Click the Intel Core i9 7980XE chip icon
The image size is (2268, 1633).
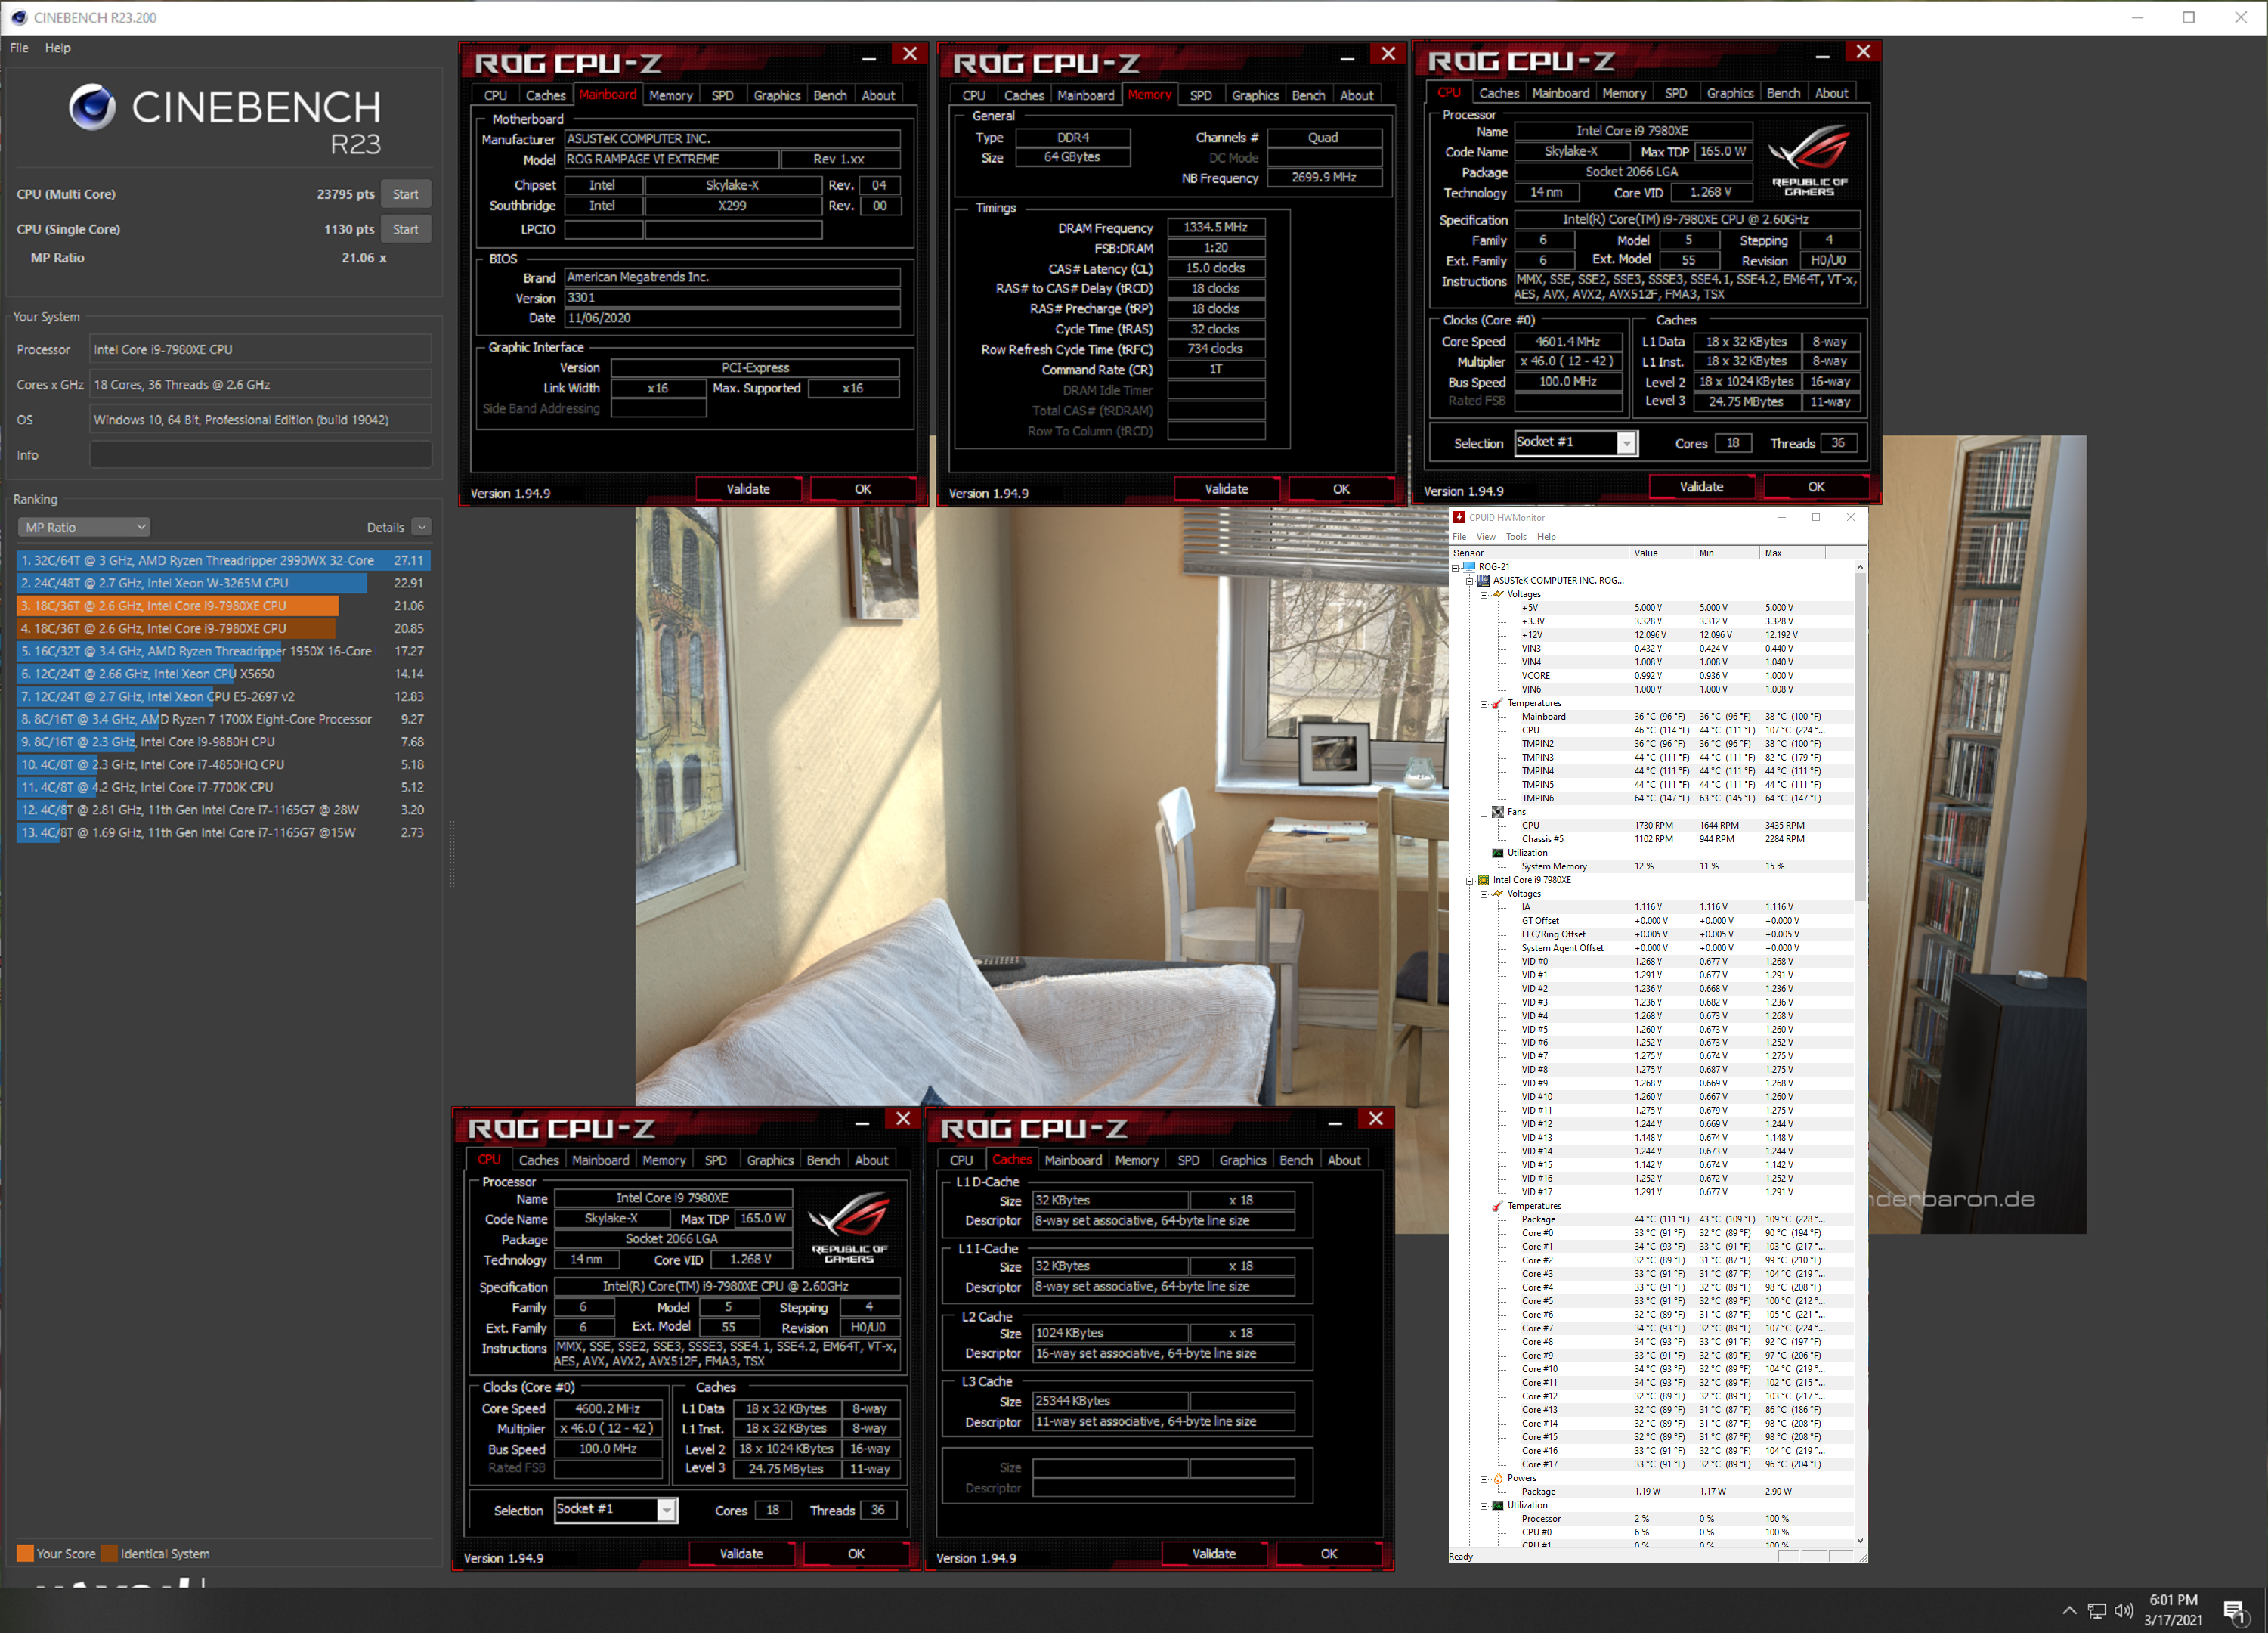1483,881
